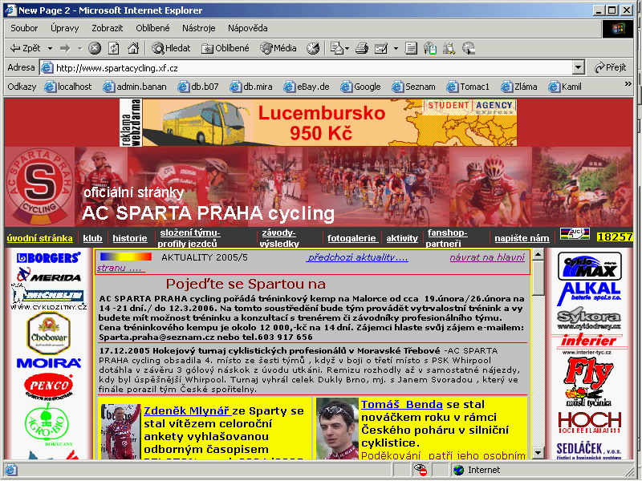642x481 pixels.
Task: Click the Forward arrow toolbar button
Action: coord(65,48)
